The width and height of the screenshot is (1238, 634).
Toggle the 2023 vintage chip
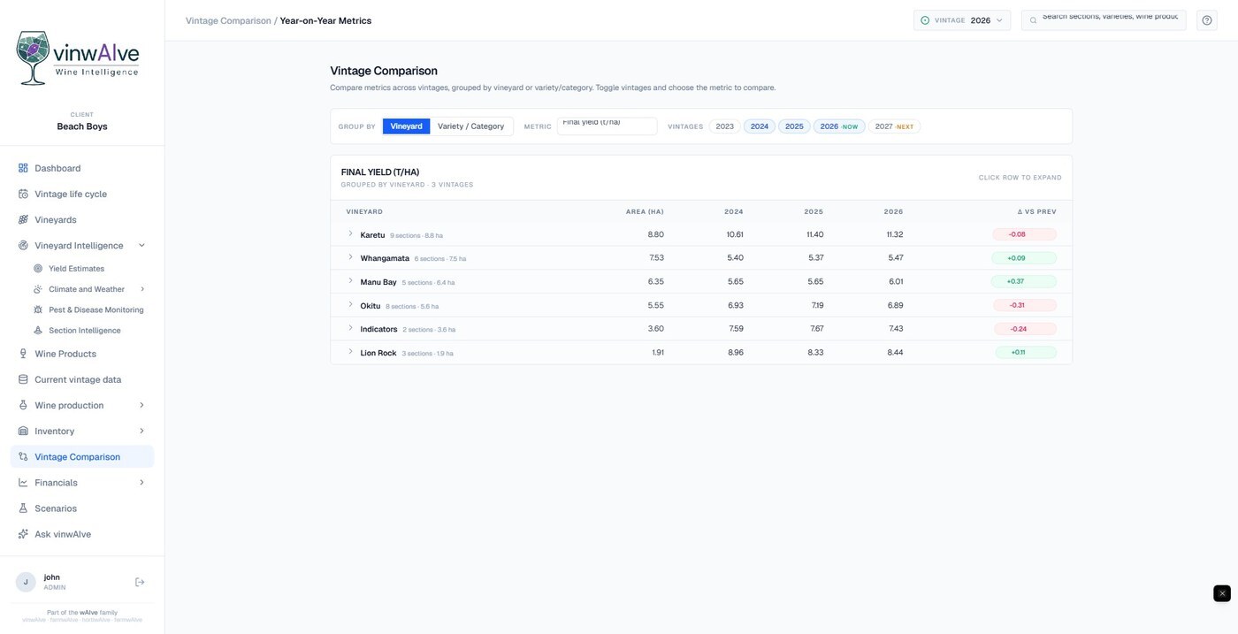725,126
